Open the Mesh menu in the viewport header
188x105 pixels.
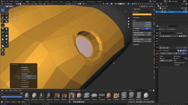point(36,4)
